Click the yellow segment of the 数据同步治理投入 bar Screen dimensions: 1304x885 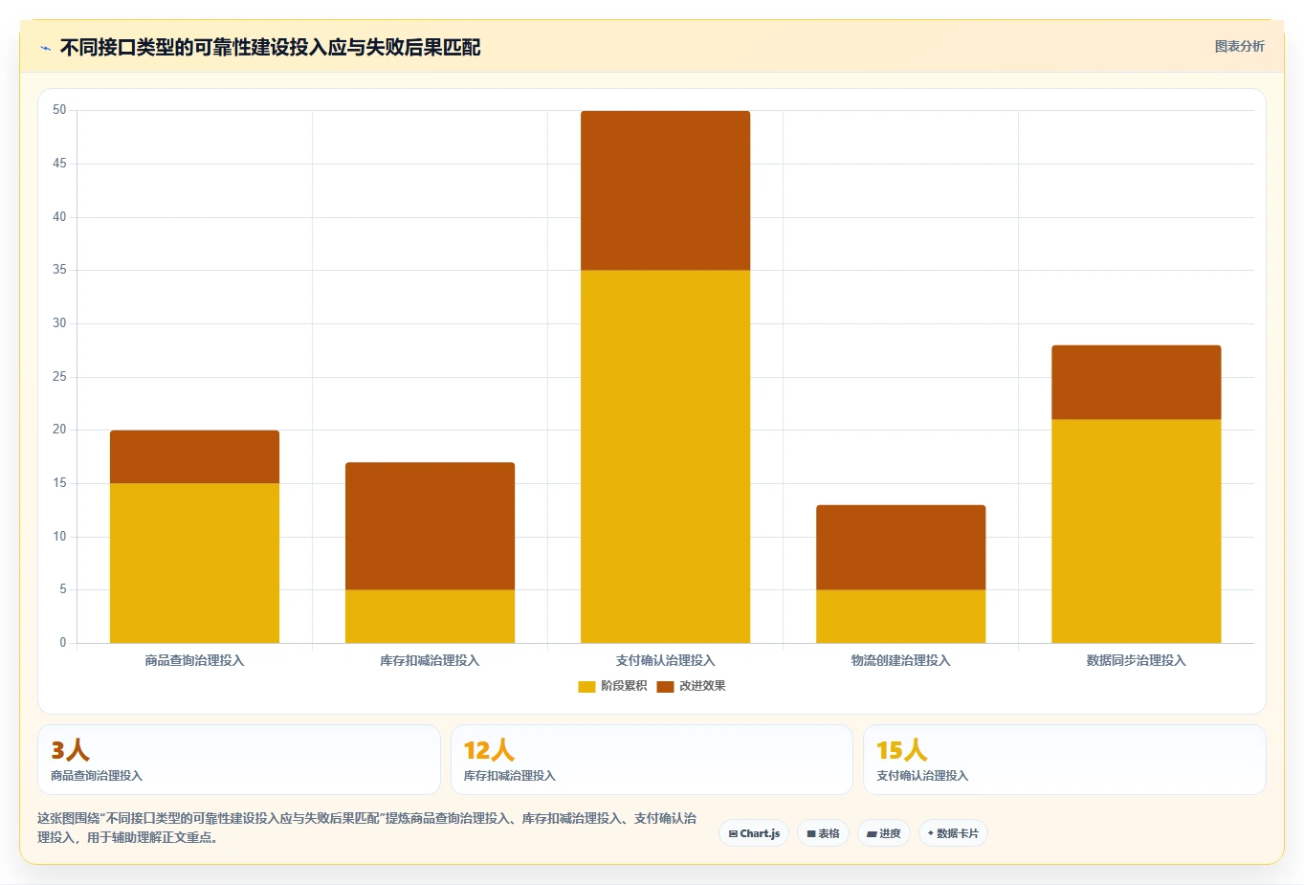[x=1136, y=531]
